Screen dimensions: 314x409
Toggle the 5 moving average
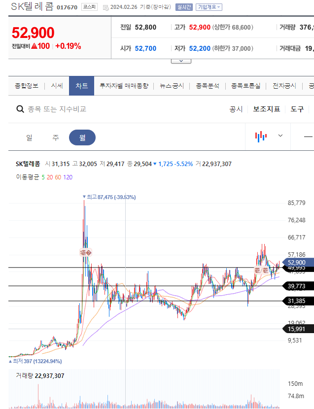pos(43,177)
